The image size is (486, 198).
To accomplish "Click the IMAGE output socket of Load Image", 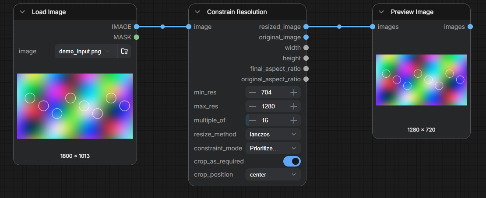I will [x=136, y=27].
